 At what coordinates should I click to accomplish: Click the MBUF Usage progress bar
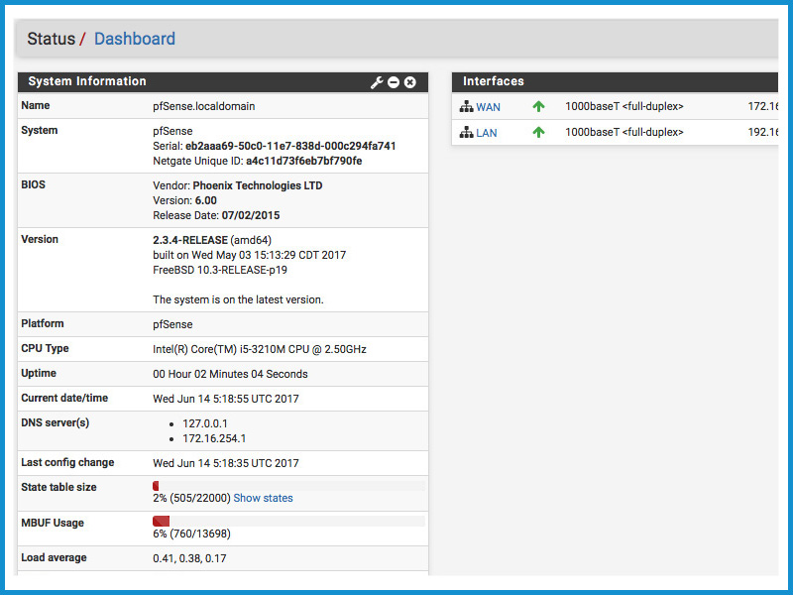288,522
